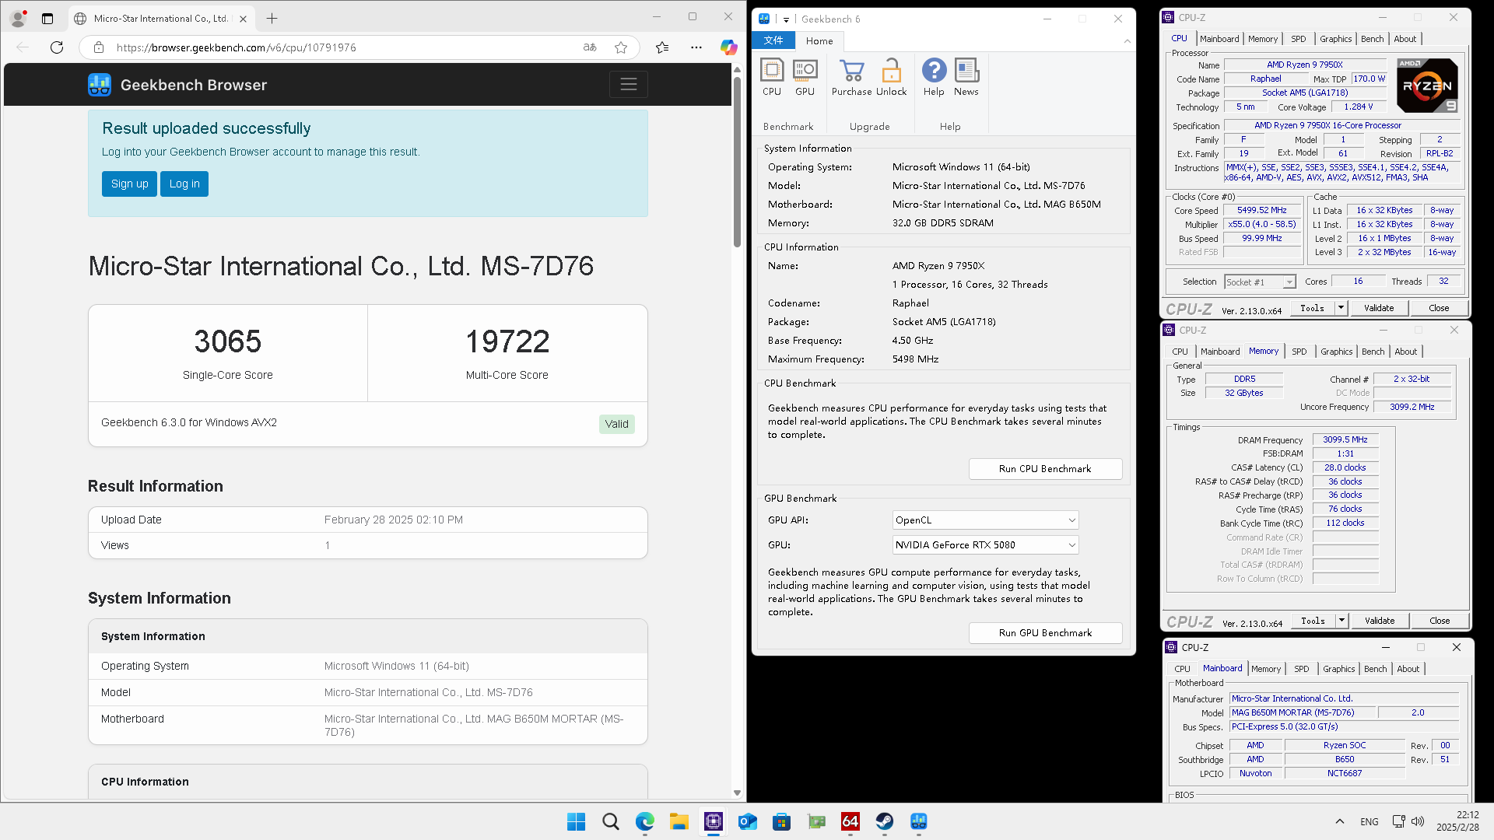
Task: Open the News icon in Geekbench ribbon
Action: click(966, 77)
